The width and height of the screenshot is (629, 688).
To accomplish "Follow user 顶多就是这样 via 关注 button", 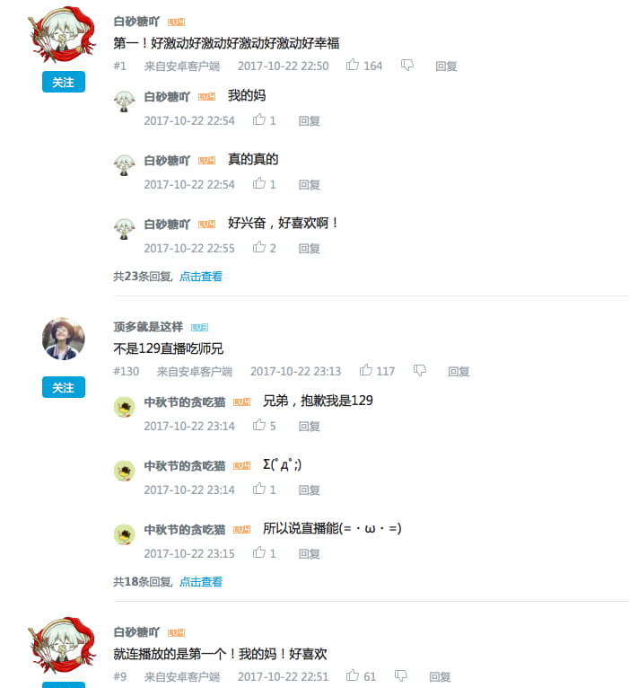I will click(64, 387).
